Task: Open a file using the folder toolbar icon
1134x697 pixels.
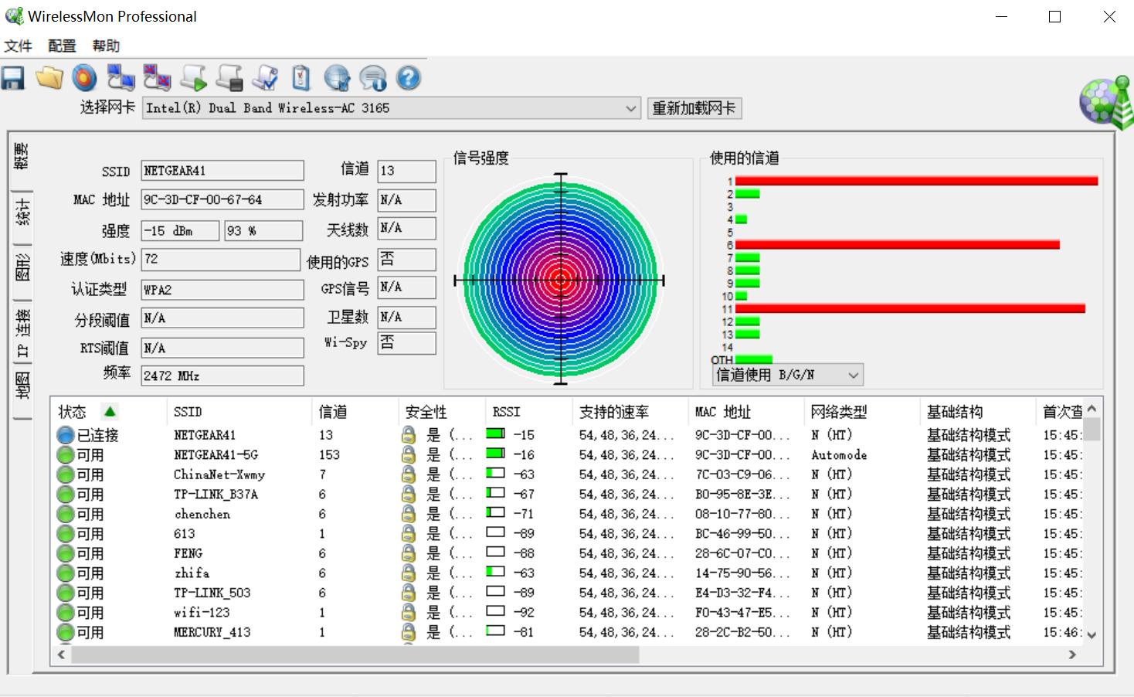Action: 49,78
